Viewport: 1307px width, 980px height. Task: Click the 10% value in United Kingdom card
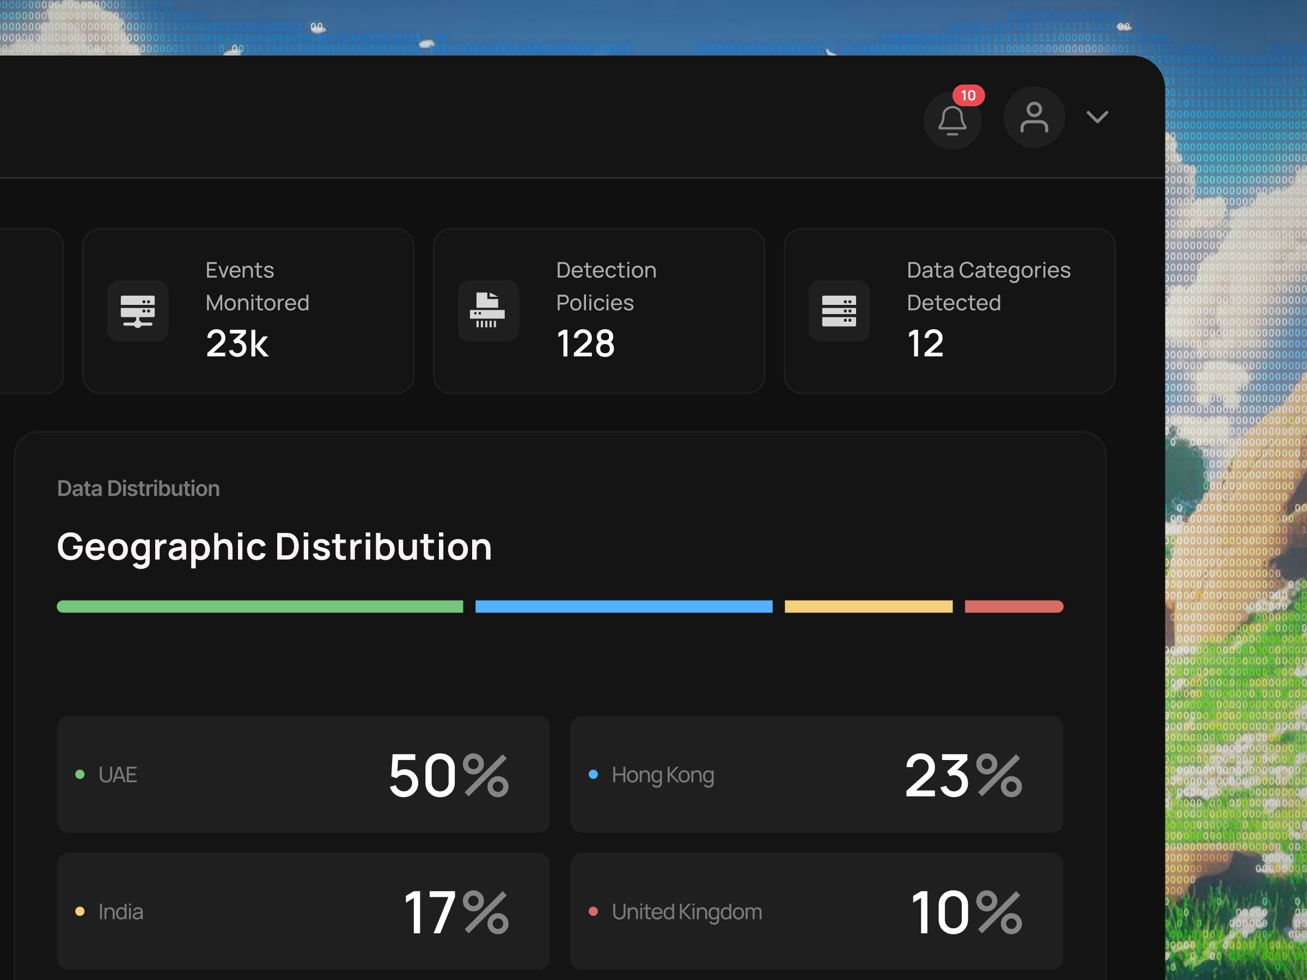[967, 912]
